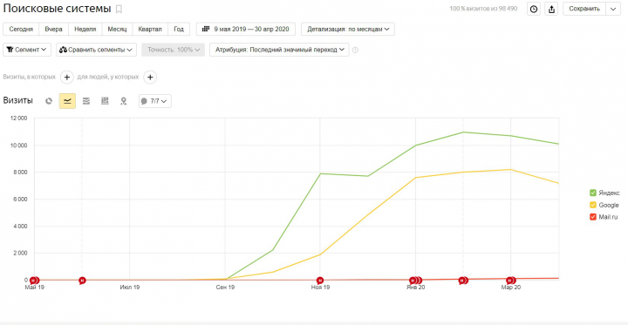Add condition for Визиты, в которых
Image resolution: width=628 pixels, height=325 pixels.
pyautogui.click(x=67, y=78)
